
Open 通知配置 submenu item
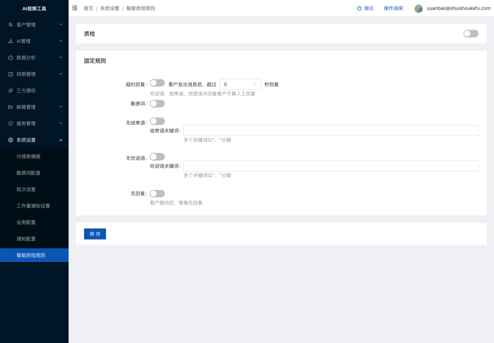(x=34, y=239)
